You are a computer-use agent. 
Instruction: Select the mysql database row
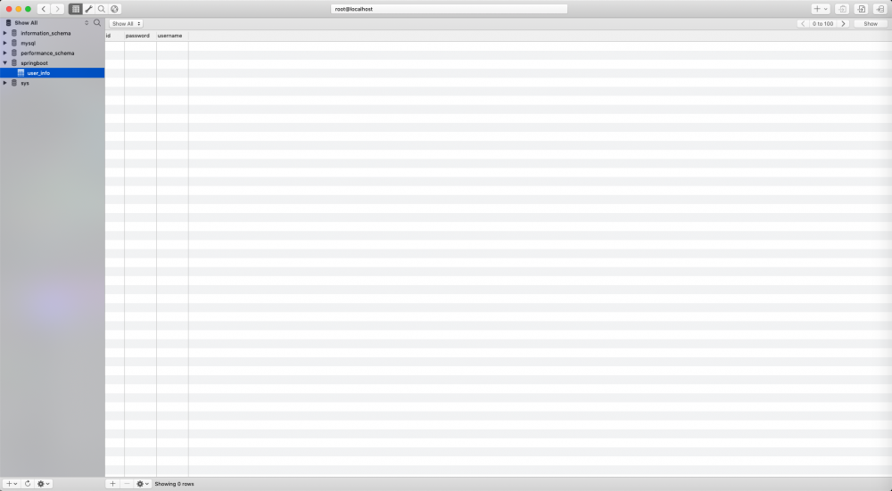(x=53, y=43)
